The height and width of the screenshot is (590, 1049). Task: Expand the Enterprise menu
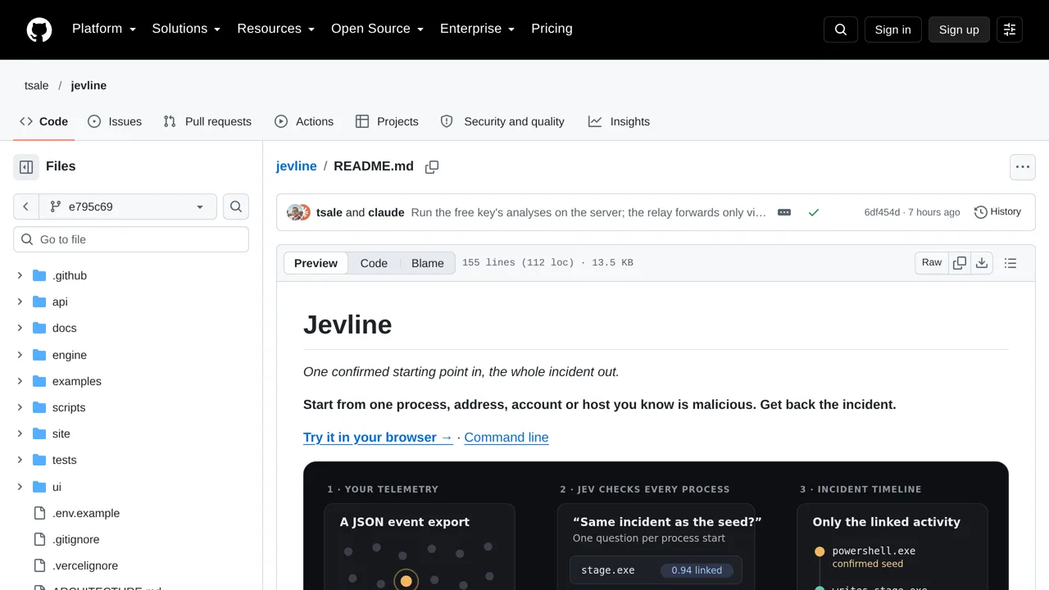click(x=477, y=29)
